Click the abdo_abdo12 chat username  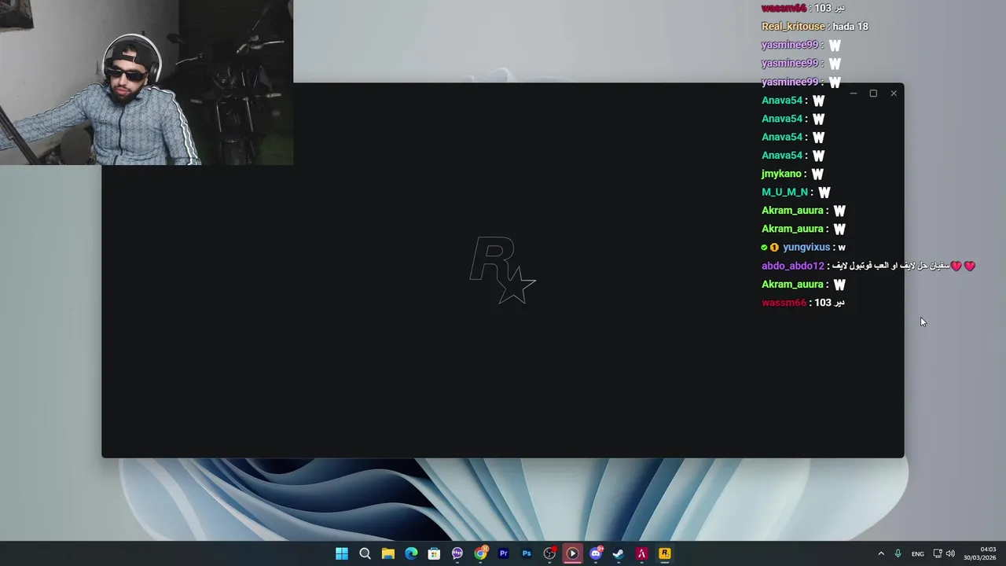[x=793, y=266]
